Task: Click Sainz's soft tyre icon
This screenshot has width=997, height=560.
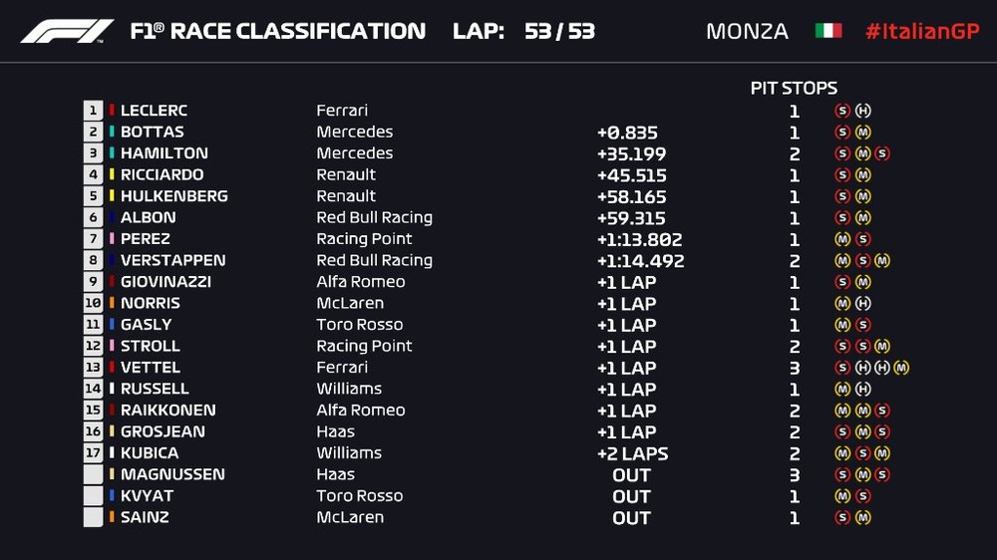Action: [x=842, y=517]
